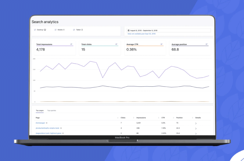This screenshot has height=161, width=244.
Task: Click the CTR column header
Action: tap(163, 118)
